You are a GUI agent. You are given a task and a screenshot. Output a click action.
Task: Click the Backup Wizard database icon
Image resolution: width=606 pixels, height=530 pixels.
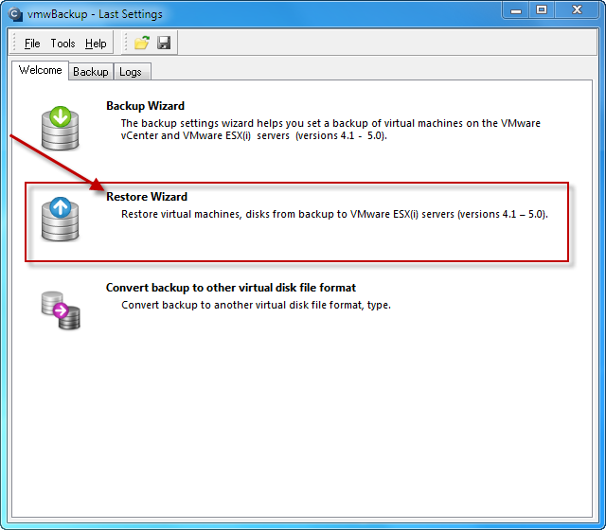click(61, 129)
